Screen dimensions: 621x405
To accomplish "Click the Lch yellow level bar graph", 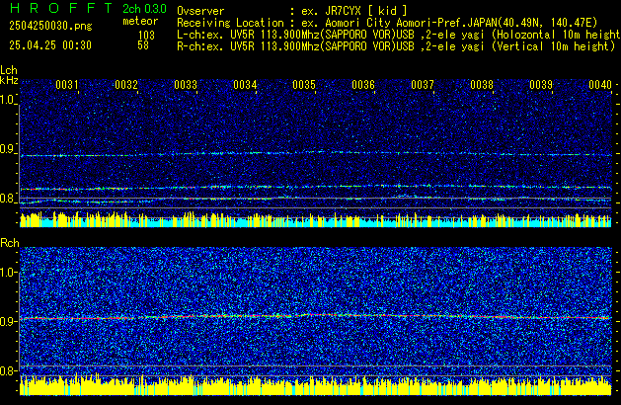I will tap(316, 220).
